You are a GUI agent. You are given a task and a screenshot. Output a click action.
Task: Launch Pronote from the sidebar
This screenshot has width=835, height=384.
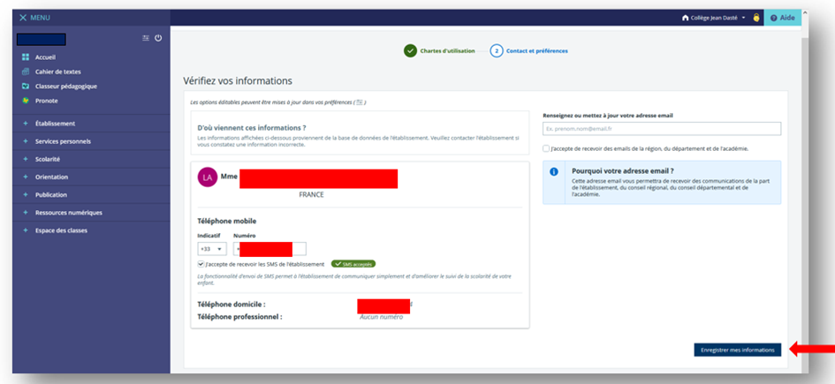coord(46,101)
